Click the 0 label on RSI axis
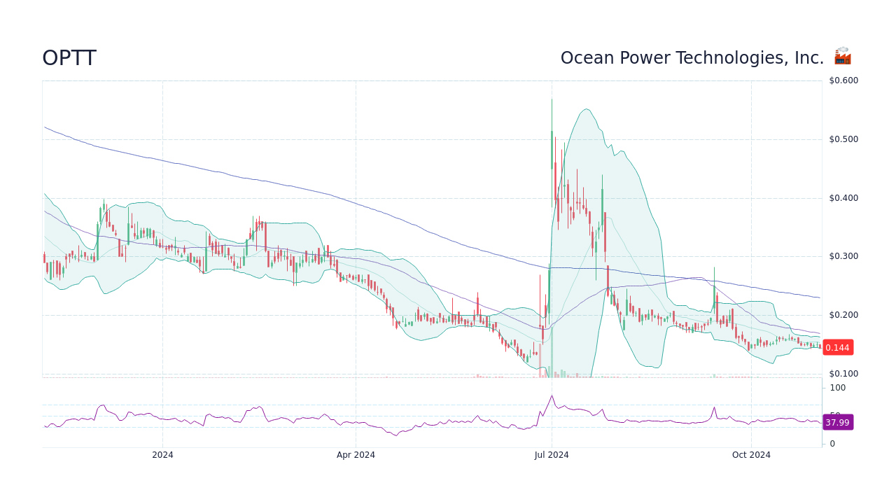Image resolution: width=896 pixels, height=504 pixels. point(832,444)
